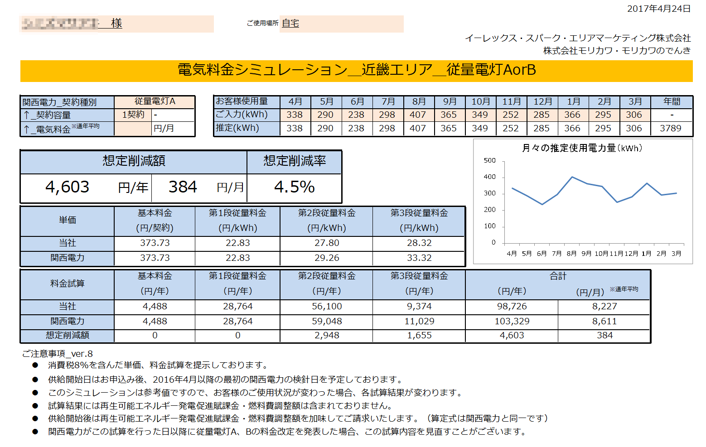Select the note starting このシミュレーションは参考値
The width and height of the screenshot is (706, 447).
pos(256,393)
